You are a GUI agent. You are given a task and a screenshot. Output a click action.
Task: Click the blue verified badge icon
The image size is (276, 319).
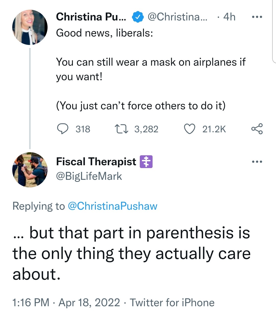click(x=137, y=17)
